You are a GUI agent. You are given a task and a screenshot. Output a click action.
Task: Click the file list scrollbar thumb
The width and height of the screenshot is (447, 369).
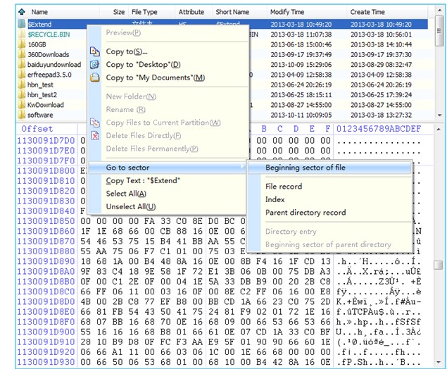439,31
